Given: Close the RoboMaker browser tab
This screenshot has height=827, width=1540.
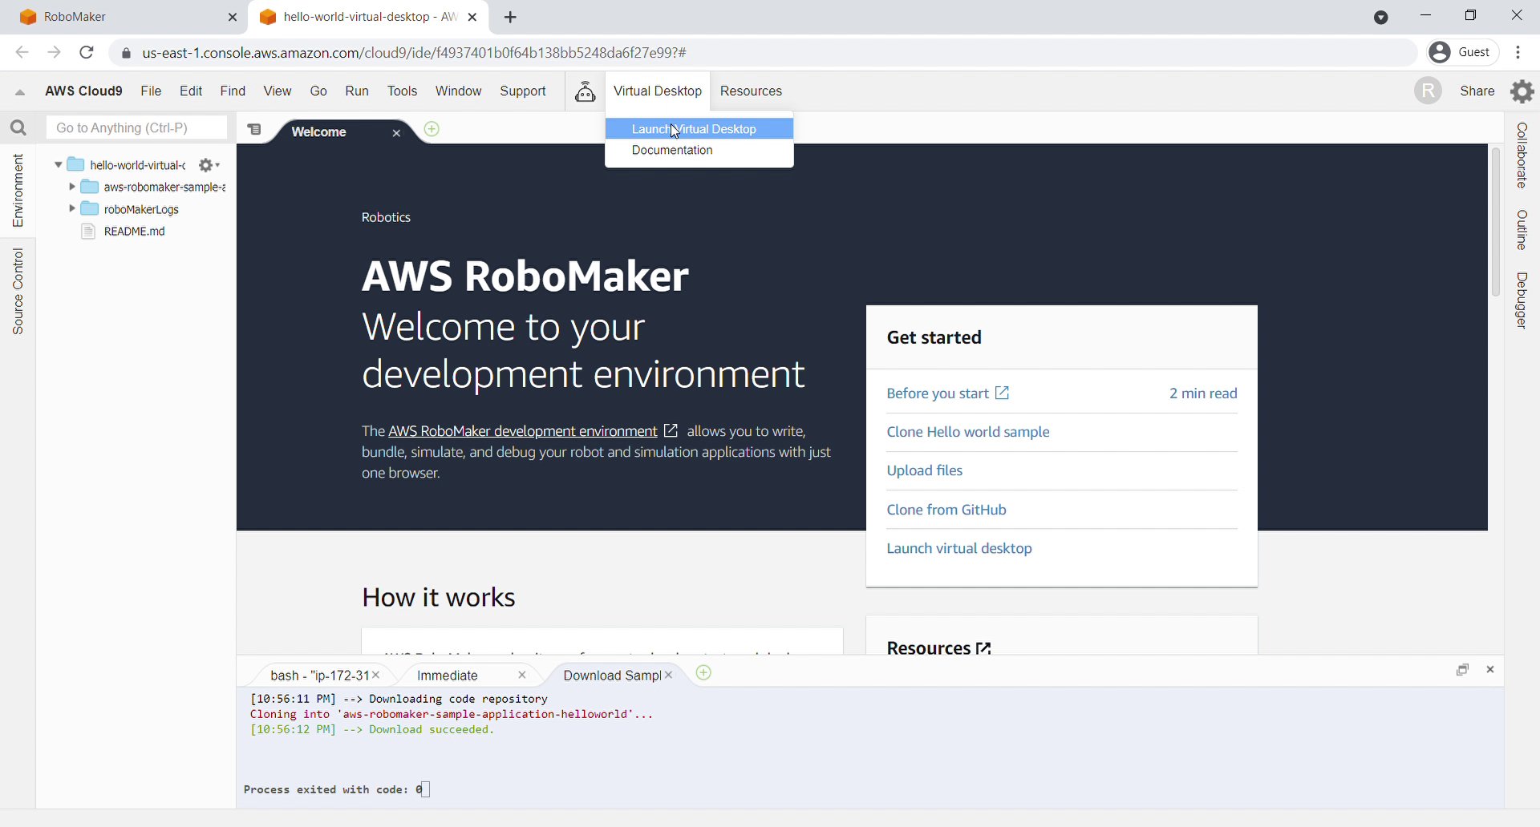Looking at the screenshot, I should 233,17.
